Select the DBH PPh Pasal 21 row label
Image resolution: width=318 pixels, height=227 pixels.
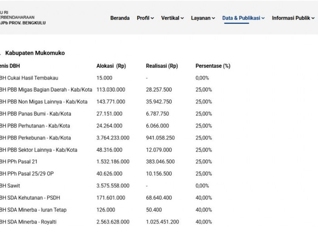(x=19, y=162)
